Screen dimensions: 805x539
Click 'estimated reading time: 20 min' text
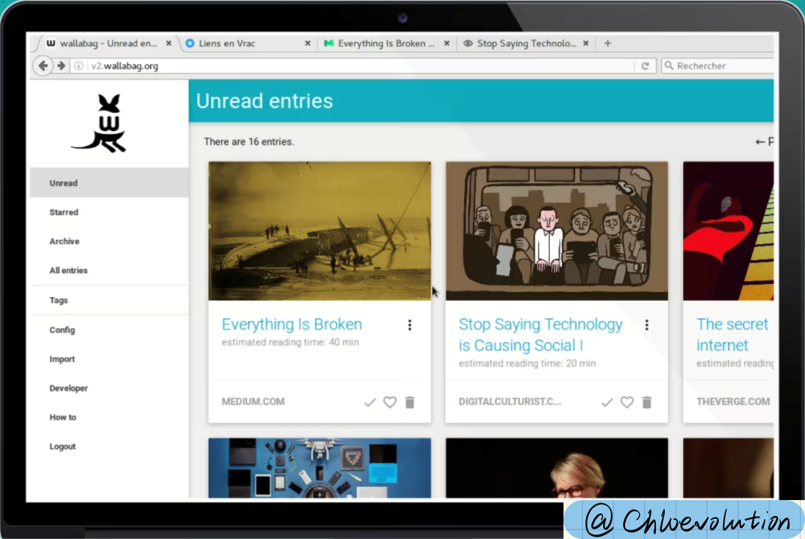pyautogui.click(x=527, y=363)
